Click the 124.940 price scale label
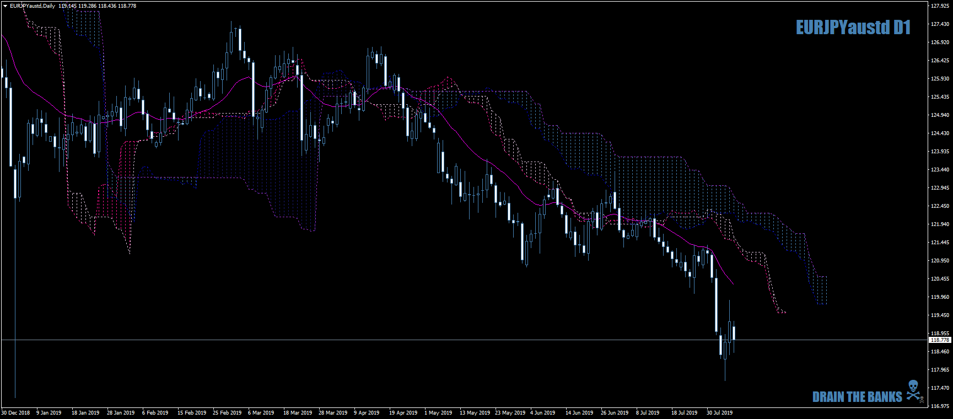 click(x=940, y=115)
